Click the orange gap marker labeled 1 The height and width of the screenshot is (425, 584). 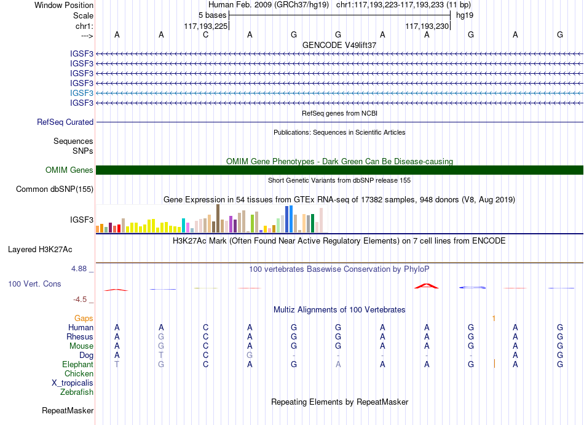pyautogui.click(x=494, y=318)
